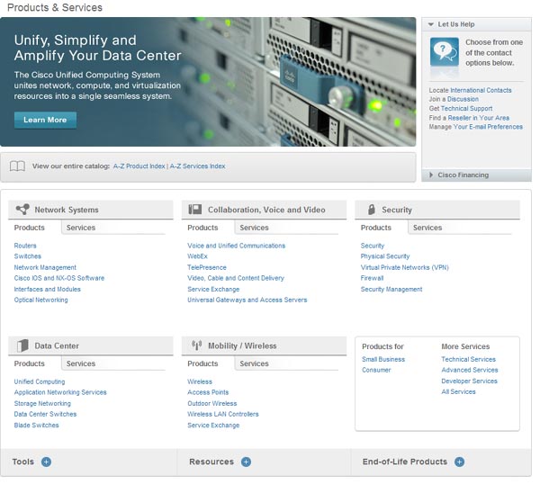This screenshot has width=540, height=484.
Task: Click the Collaboration, Voice and Video icon
Action: 195,210
